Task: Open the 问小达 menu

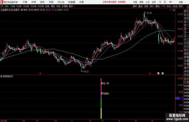Action: coord(61,2)
